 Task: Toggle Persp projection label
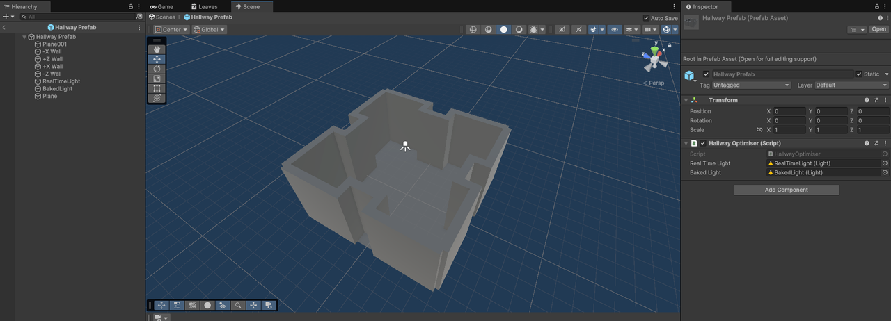tap(654, 83)
